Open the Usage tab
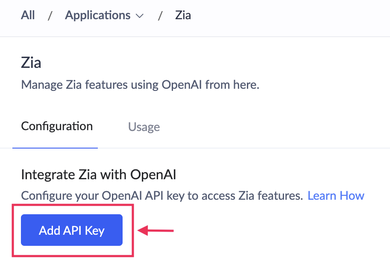 tap(144, 127)
